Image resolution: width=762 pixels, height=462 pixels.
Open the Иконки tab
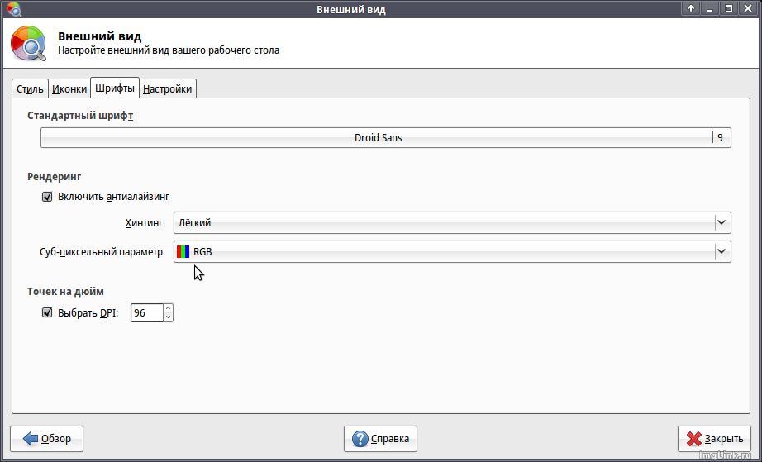tap(69, 89)
